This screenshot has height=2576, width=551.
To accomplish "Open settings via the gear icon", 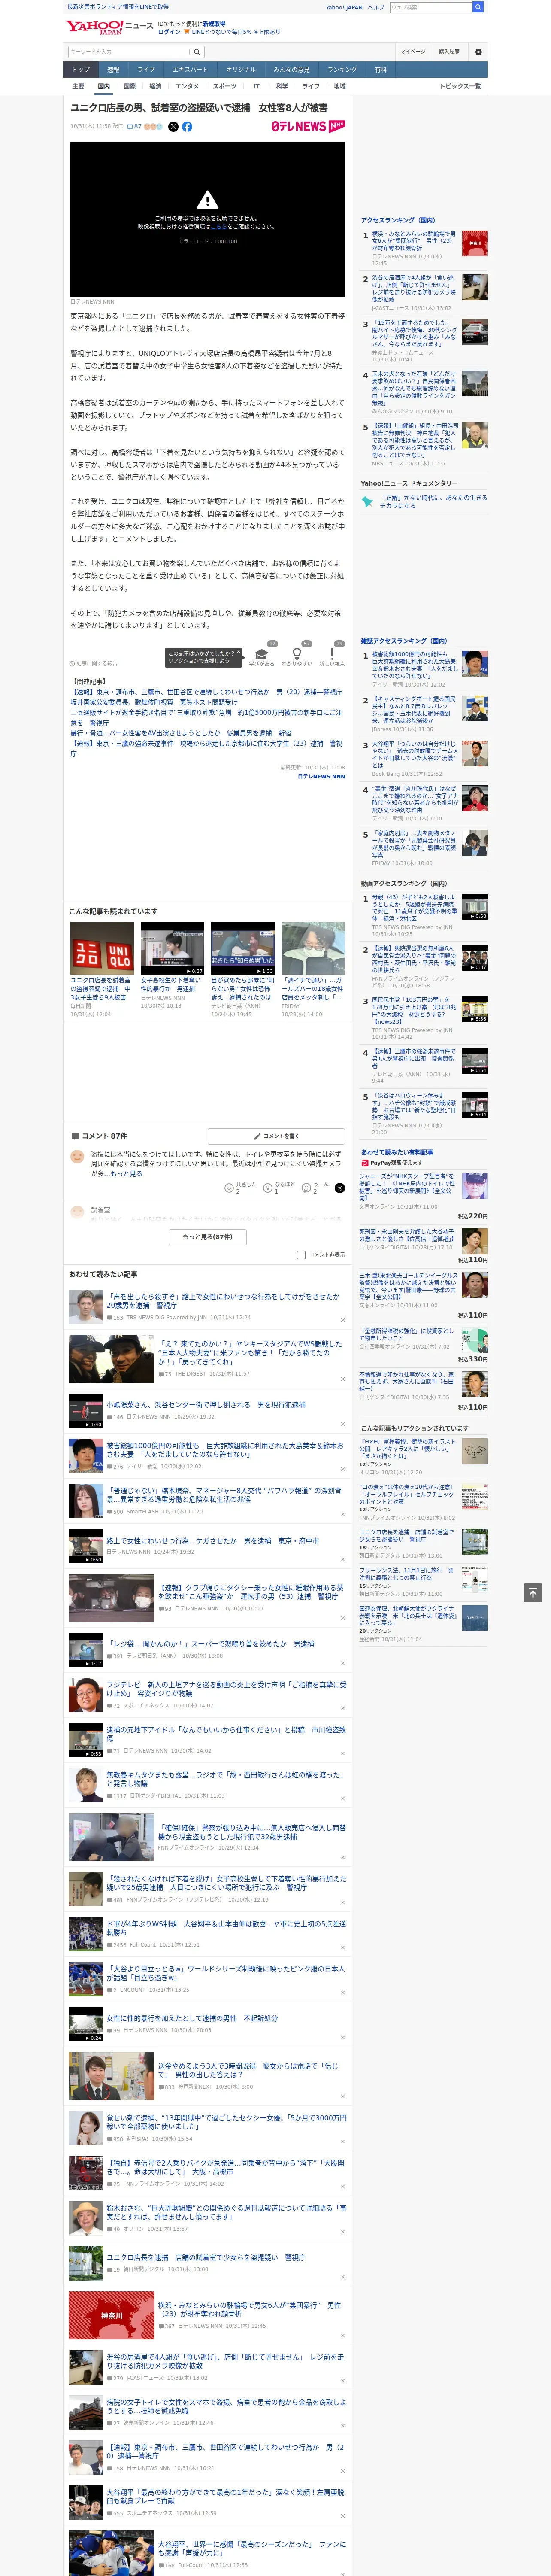I will 478,52.
